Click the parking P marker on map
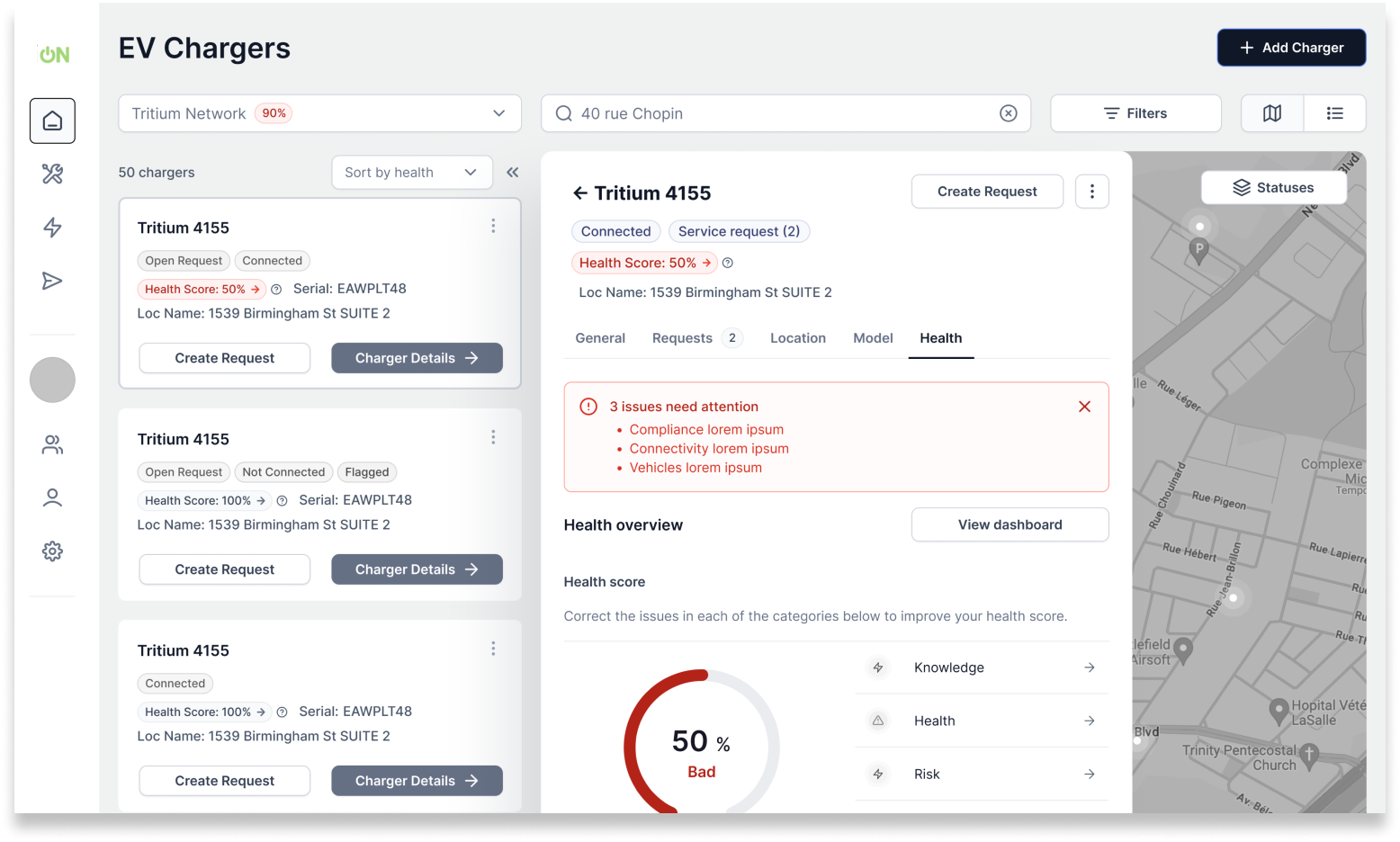The image size is (1400, 842). (x=1198, y=251)
